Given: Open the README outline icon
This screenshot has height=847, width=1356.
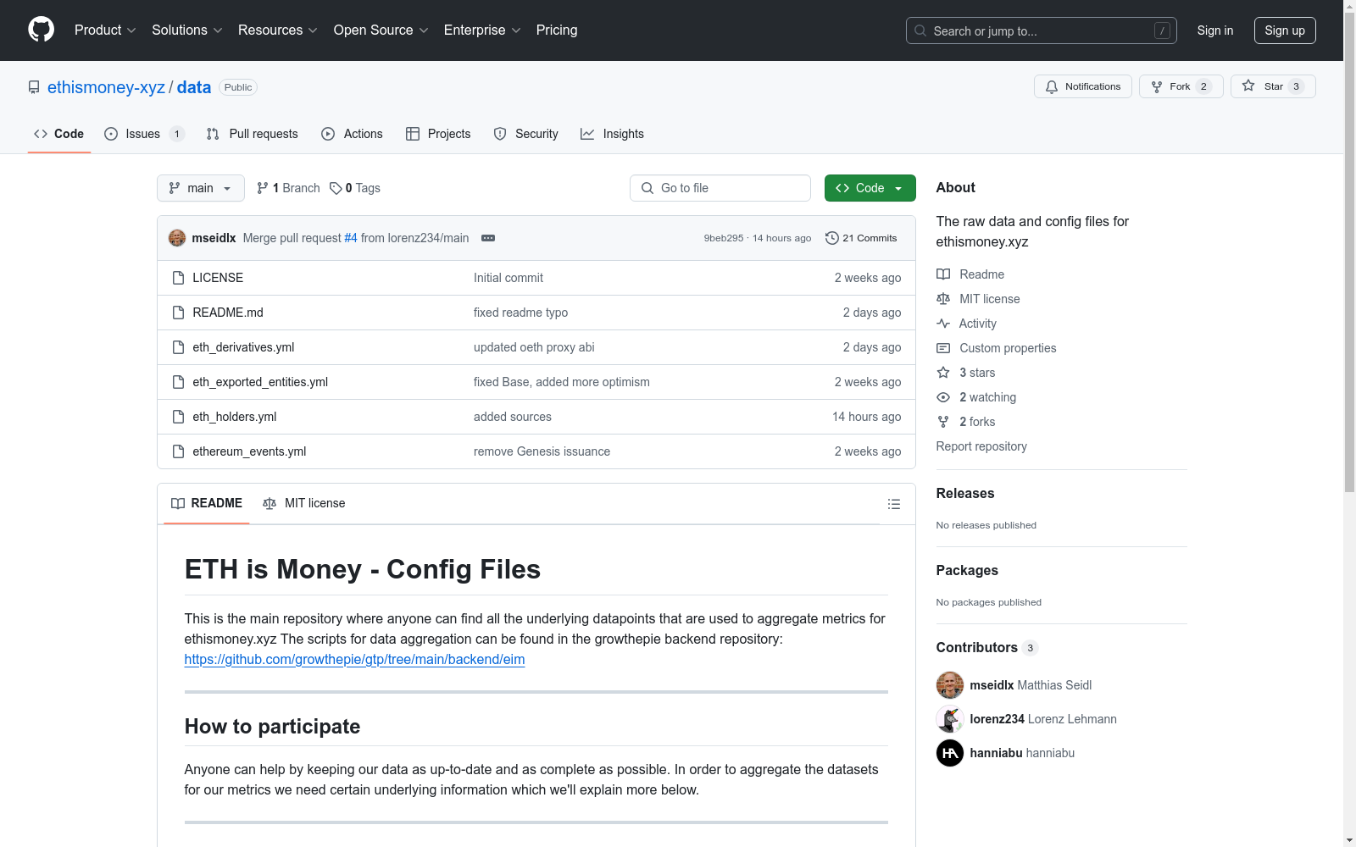Looking at the screenshot, I should point(894,504).
